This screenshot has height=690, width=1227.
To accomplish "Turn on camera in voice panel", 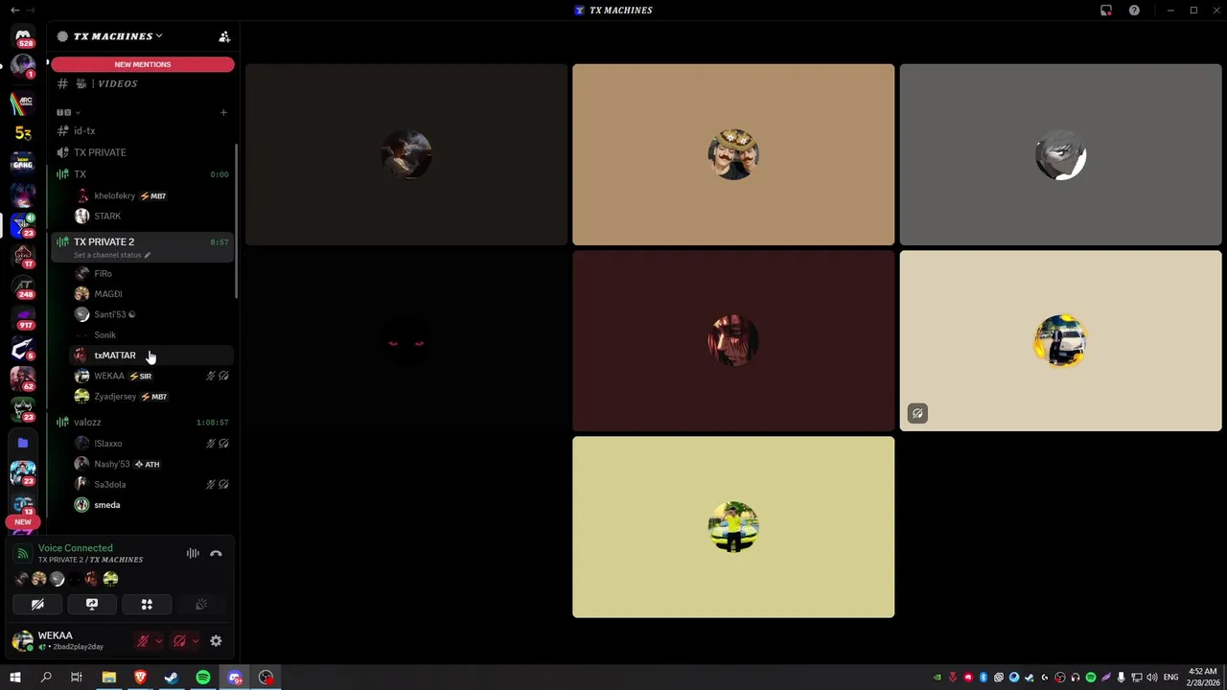I will (x=37, y=605).
